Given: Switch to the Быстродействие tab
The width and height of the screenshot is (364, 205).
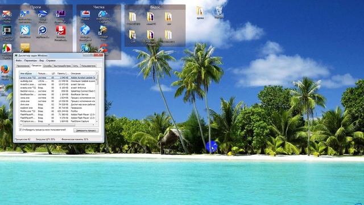Looking at the screenshot, I should coord(62,66).
